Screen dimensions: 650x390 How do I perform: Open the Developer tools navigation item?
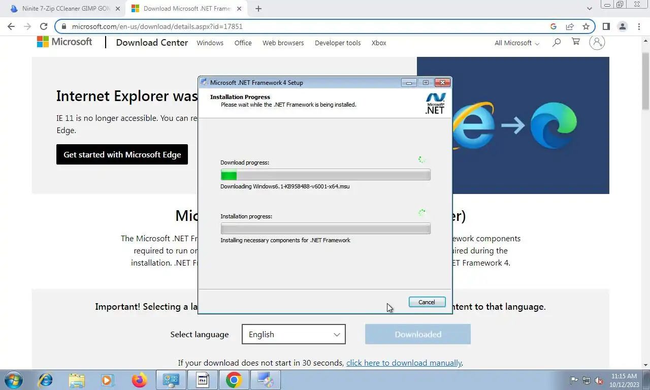(338, 43)
